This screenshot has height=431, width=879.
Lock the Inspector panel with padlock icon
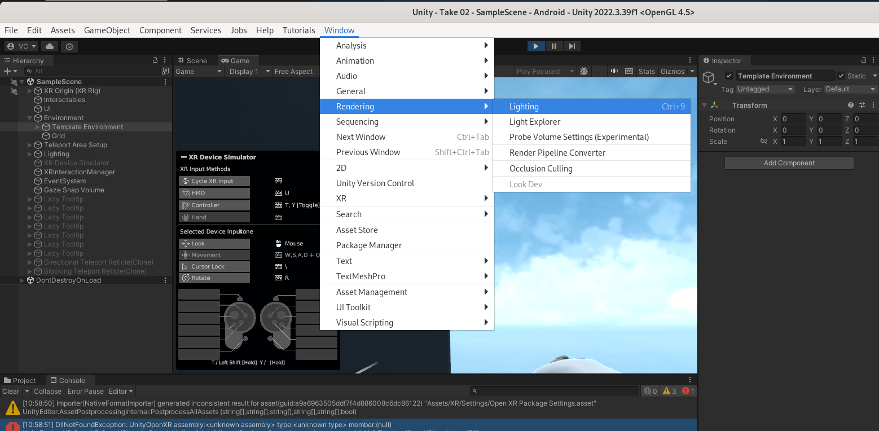point(863,60)
